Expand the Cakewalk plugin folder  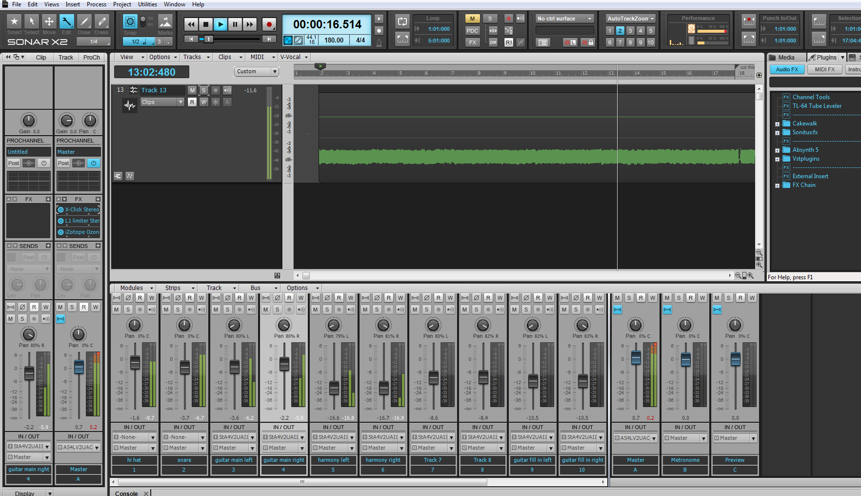point(777,124)
